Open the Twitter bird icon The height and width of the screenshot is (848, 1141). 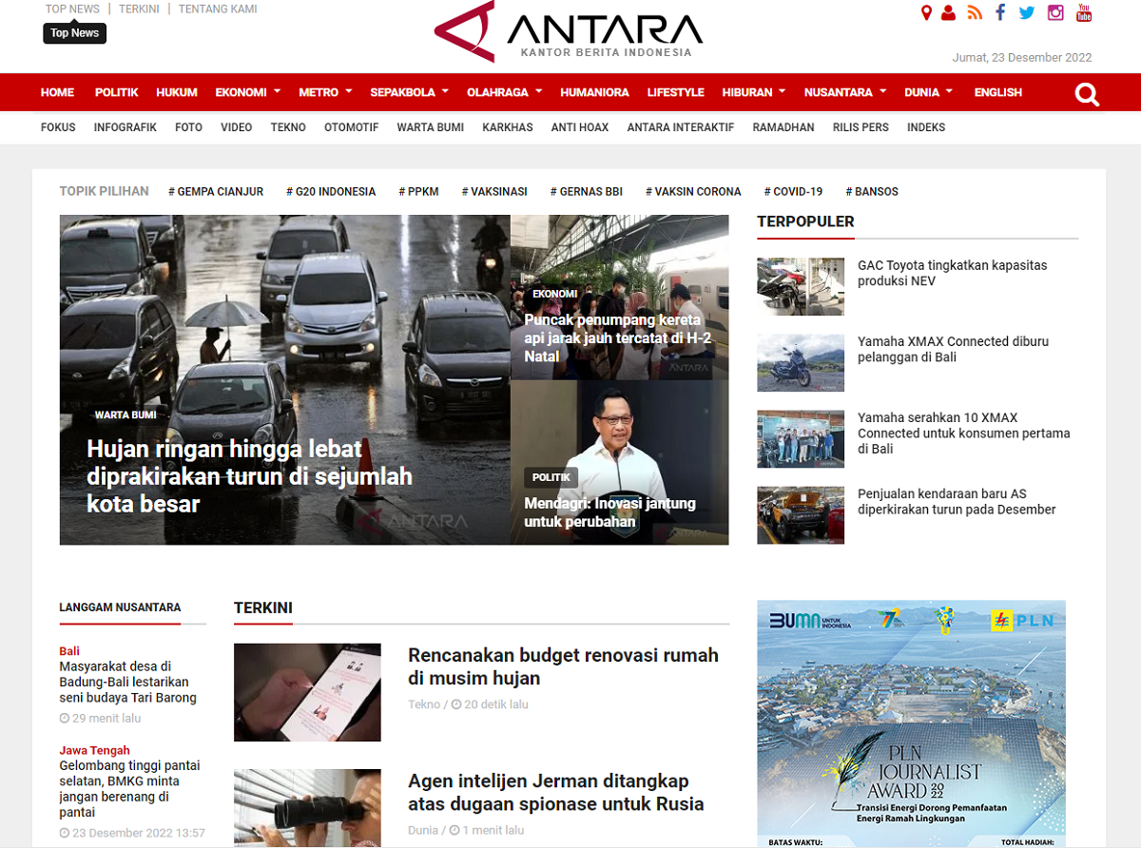coord(1027,12)
